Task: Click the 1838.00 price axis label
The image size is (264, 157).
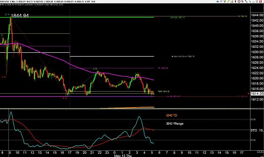Action: coord(257,31)
